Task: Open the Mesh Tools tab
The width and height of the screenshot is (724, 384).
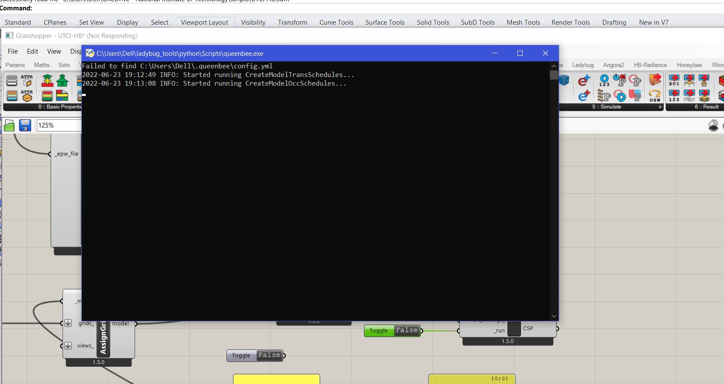Action: coord(523,22)
